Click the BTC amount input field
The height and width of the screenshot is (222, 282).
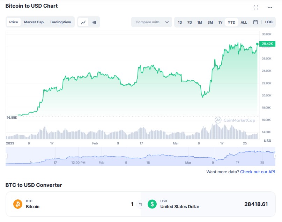point(105,204)
